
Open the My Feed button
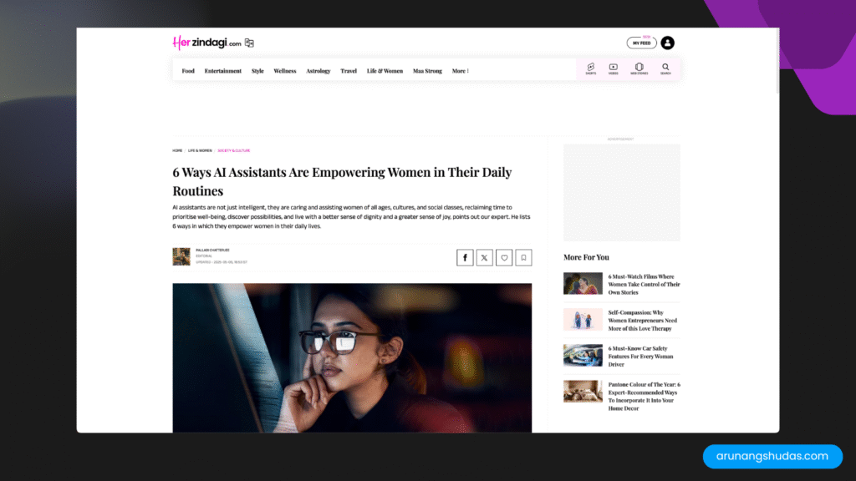click(641, 43)
